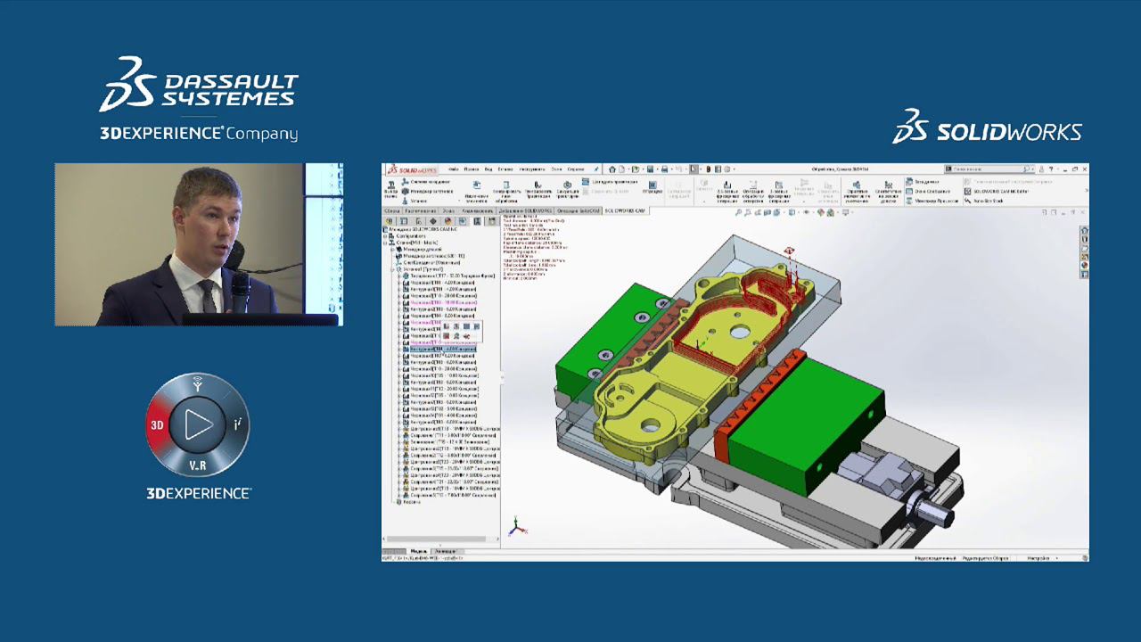Click Генерировать траекторию ribbon button
Screen dimensions: 1141x642
click(x=538, y=190)
